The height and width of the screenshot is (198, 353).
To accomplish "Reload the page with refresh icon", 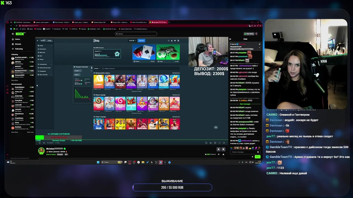I will click(x=17, y=26).
